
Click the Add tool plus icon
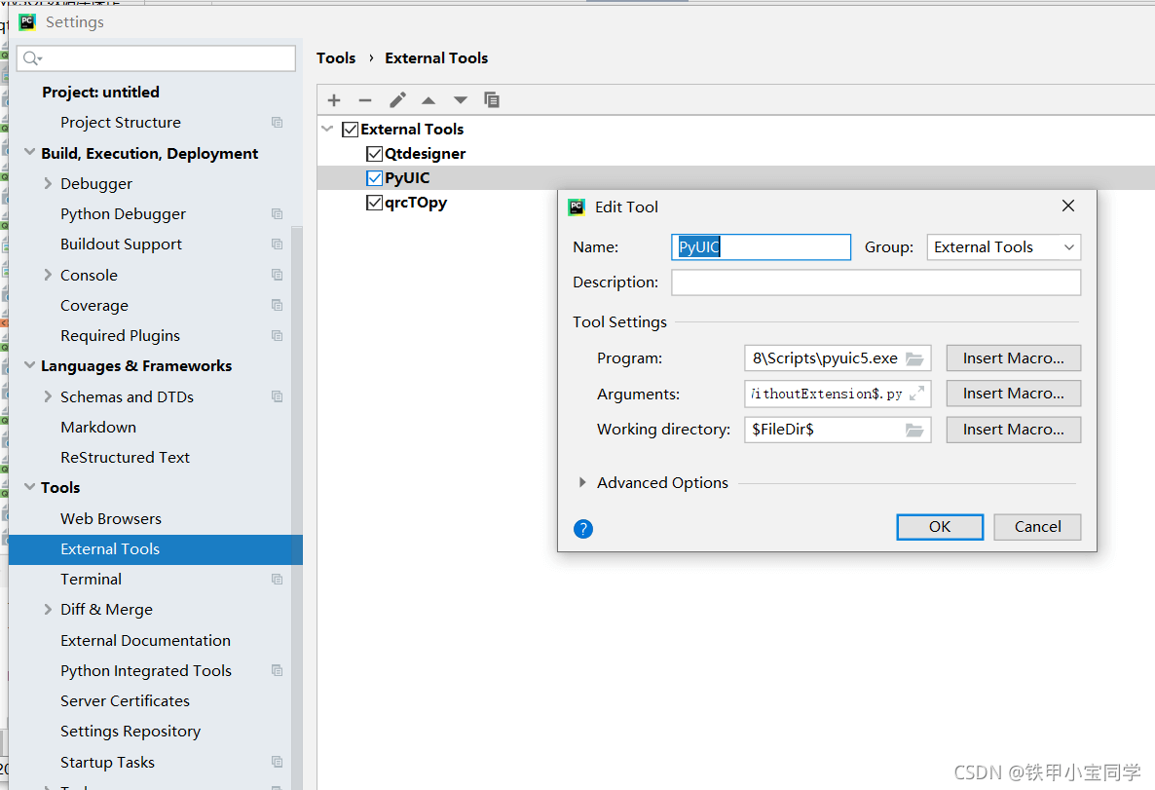pyautogui.click(x=334, y=100)
